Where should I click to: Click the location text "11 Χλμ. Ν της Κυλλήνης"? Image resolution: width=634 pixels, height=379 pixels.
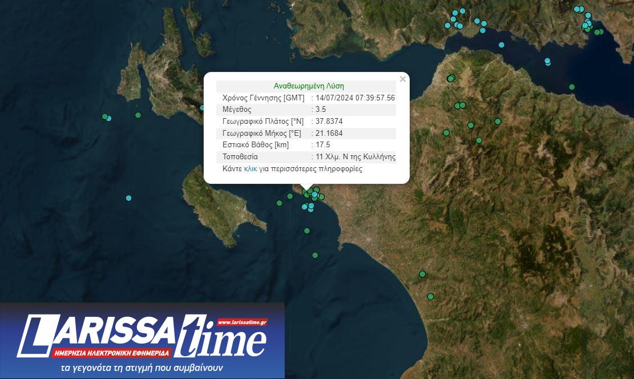356,156
